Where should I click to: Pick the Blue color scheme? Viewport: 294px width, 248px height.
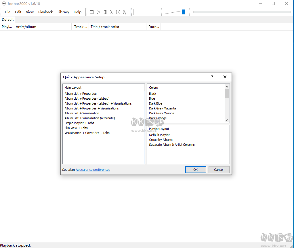(x=152, y=99)
